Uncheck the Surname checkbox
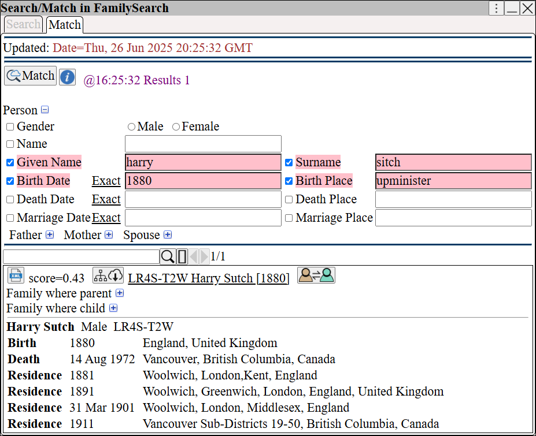This screenshot has height=436, width=536. point(289,162)
